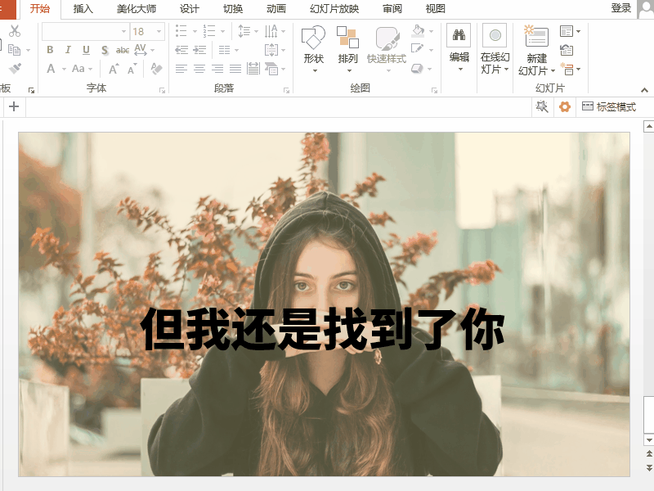Image resolution: width=654 pixels, height=491 pixels.
Task: Expand the font name combo box
Action: pyautogui.click(x=123, y=32)
